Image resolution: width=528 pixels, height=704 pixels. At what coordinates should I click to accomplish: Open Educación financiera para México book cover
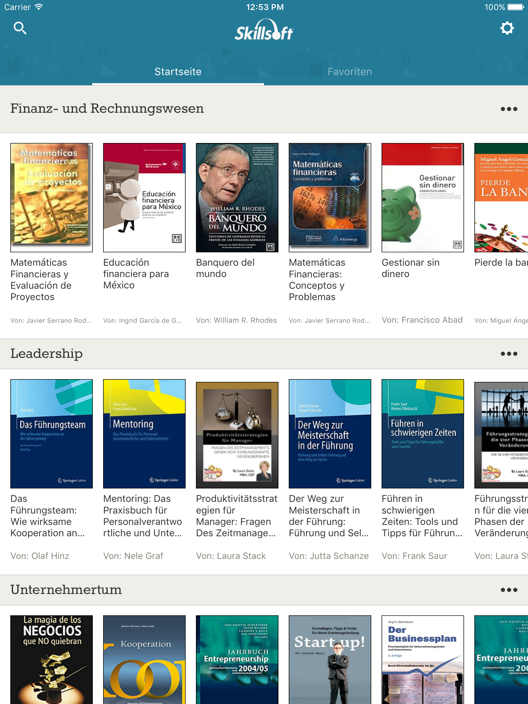(x=144, y=198)
